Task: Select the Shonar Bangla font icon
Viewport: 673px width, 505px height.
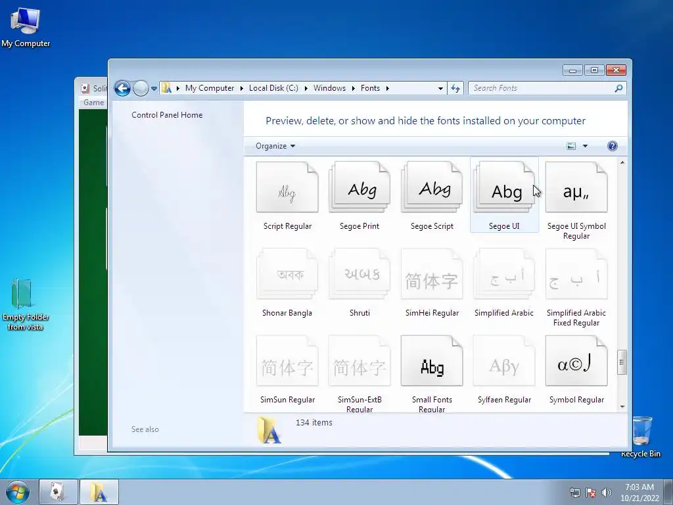Action: 287,274
